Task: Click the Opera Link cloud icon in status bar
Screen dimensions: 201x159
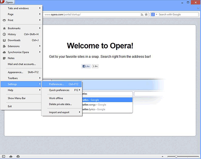Action: 11,156
